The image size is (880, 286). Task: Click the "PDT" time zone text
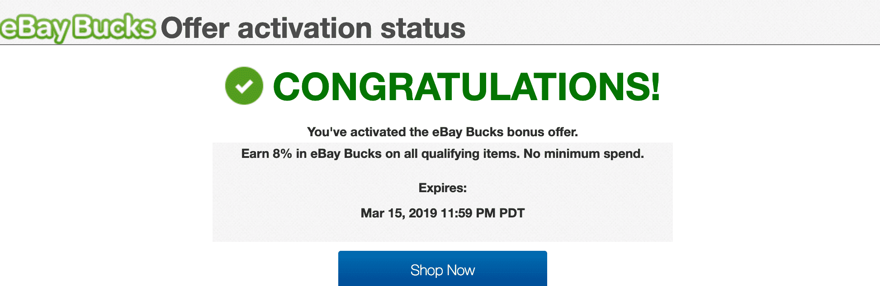click(x=512, y=213)
